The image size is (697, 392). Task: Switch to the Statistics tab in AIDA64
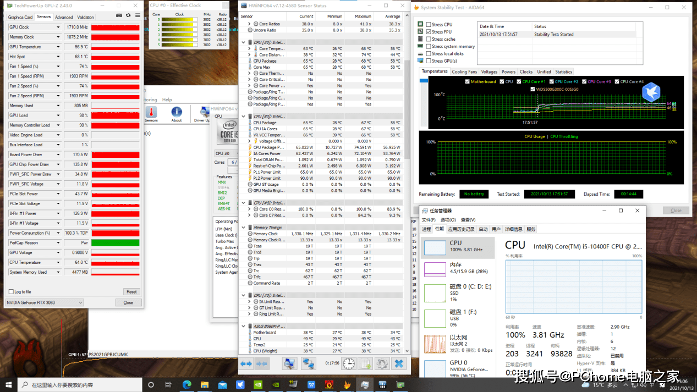coord(564,71)
